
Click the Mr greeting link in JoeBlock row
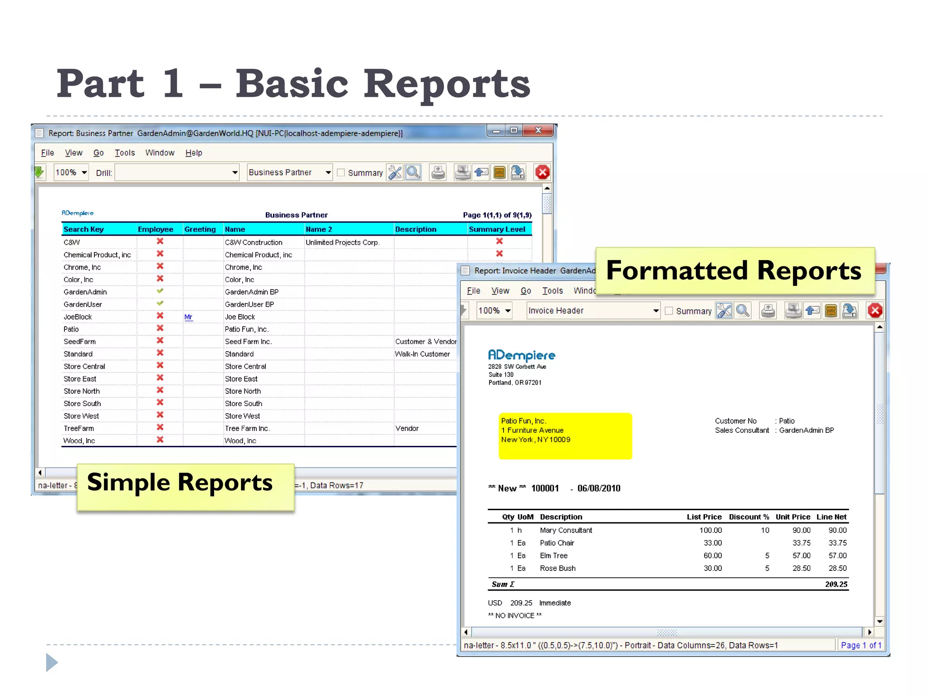[188, 317]
